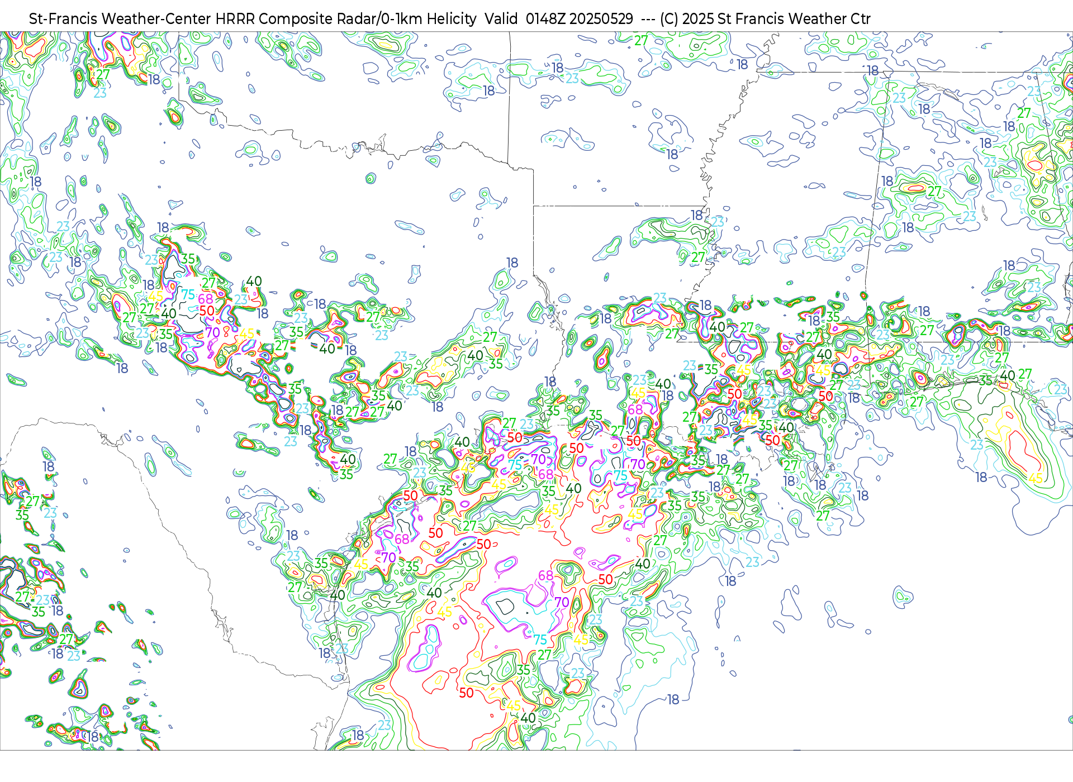The height and width of the screenshot is (782, 1073).
Task: Click the "St-Francis Weather-Center" title text
Action: click(120, 19)
